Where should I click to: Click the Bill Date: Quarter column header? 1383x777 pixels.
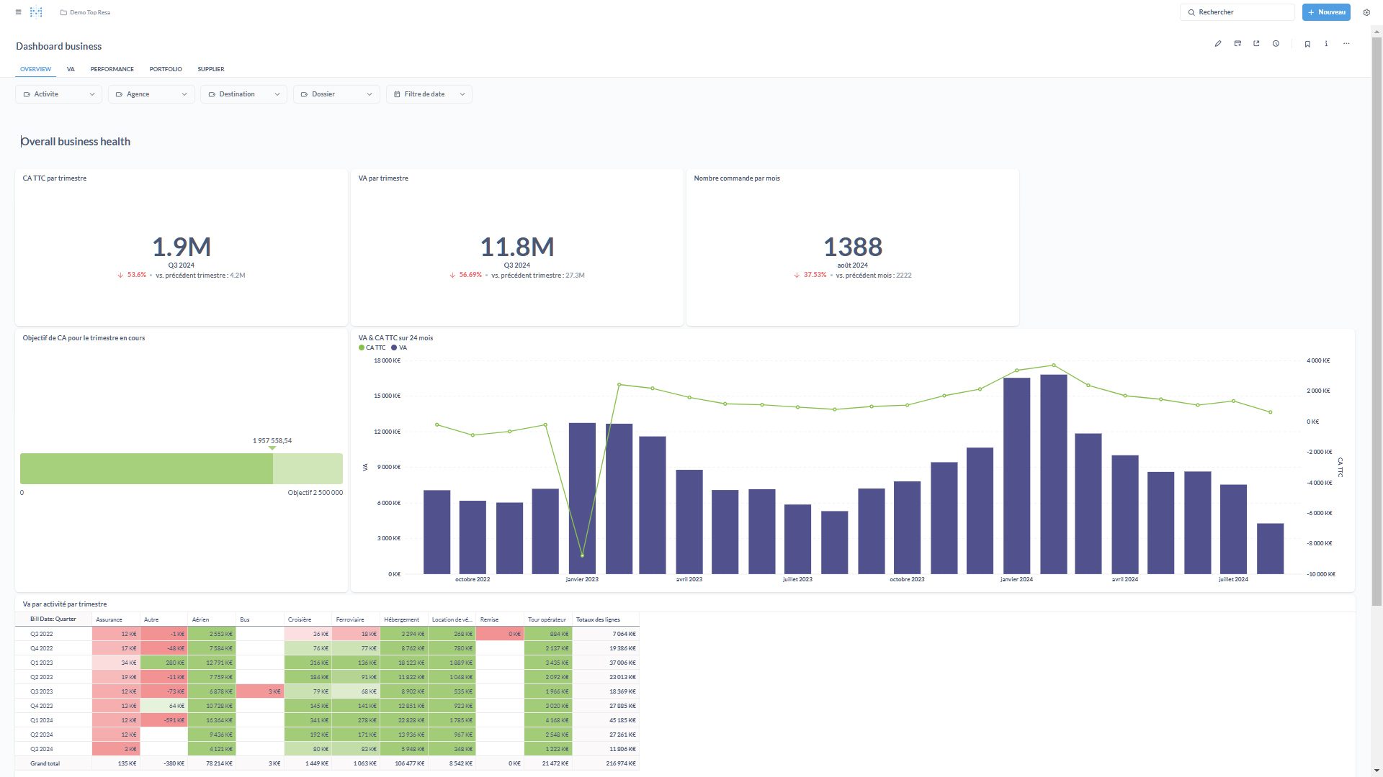(x=53, y=619)
